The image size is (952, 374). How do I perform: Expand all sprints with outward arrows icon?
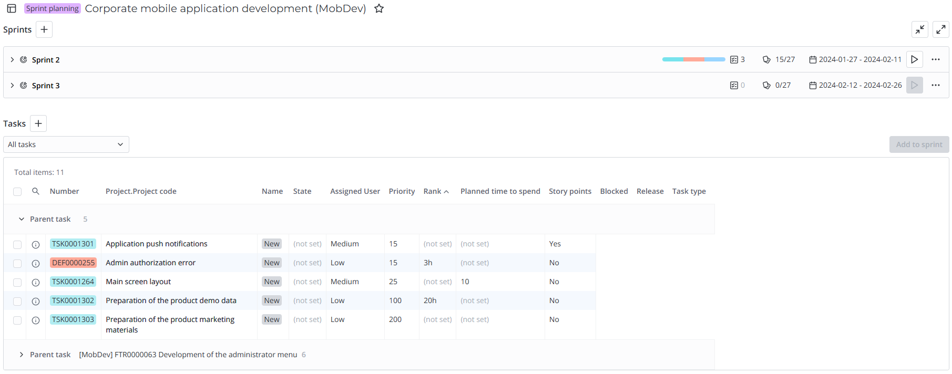[940, 29]
